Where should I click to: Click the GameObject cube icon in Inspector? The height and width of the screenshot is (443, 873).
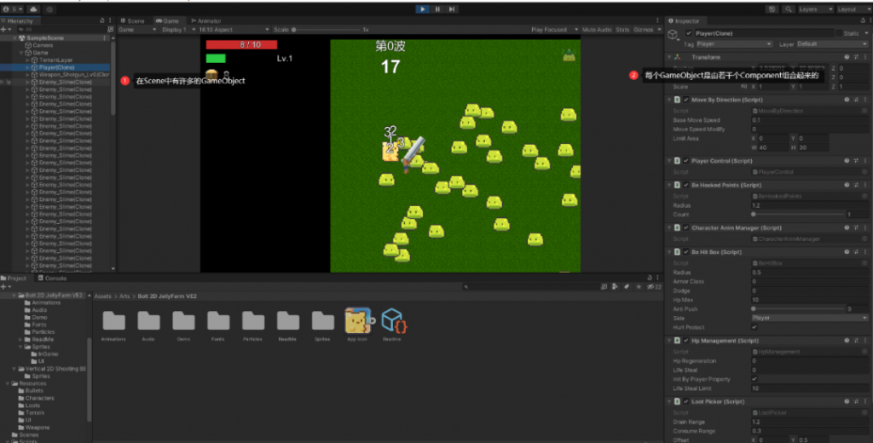(674, 35)
